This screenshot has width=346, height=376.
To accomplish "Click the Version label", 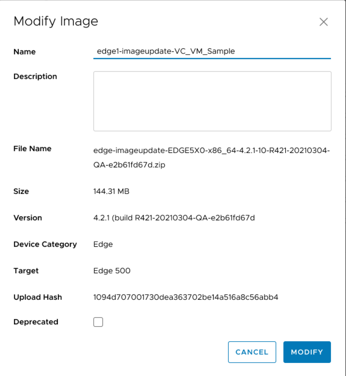I will click(x=28, y=218).
